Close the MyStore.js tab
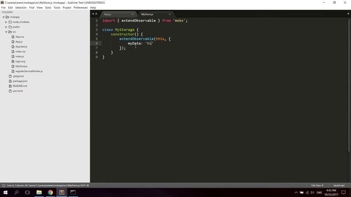 pyautogui.click(x=169, y=14)
